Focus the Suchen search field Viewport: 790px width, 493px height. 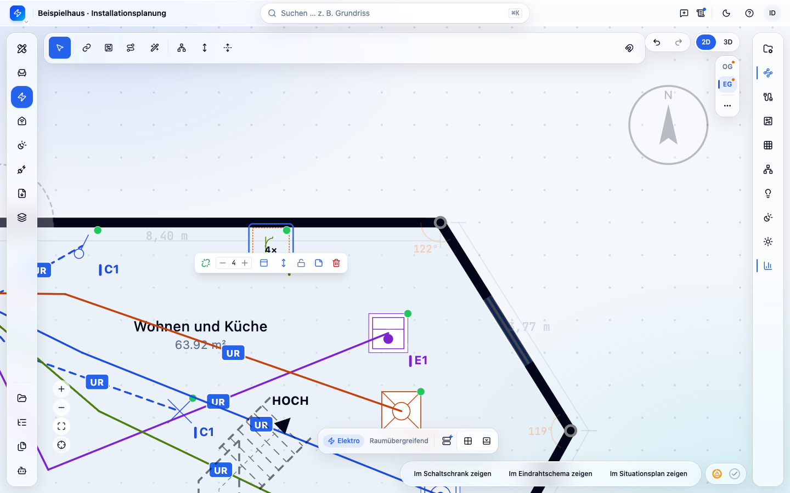tap(395, 13)
